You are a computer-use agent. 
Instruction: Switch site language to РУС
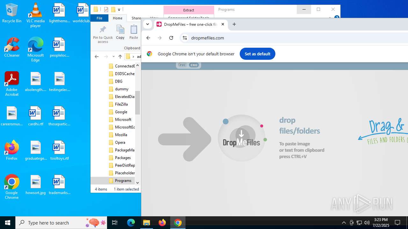[x=182, y=65]
